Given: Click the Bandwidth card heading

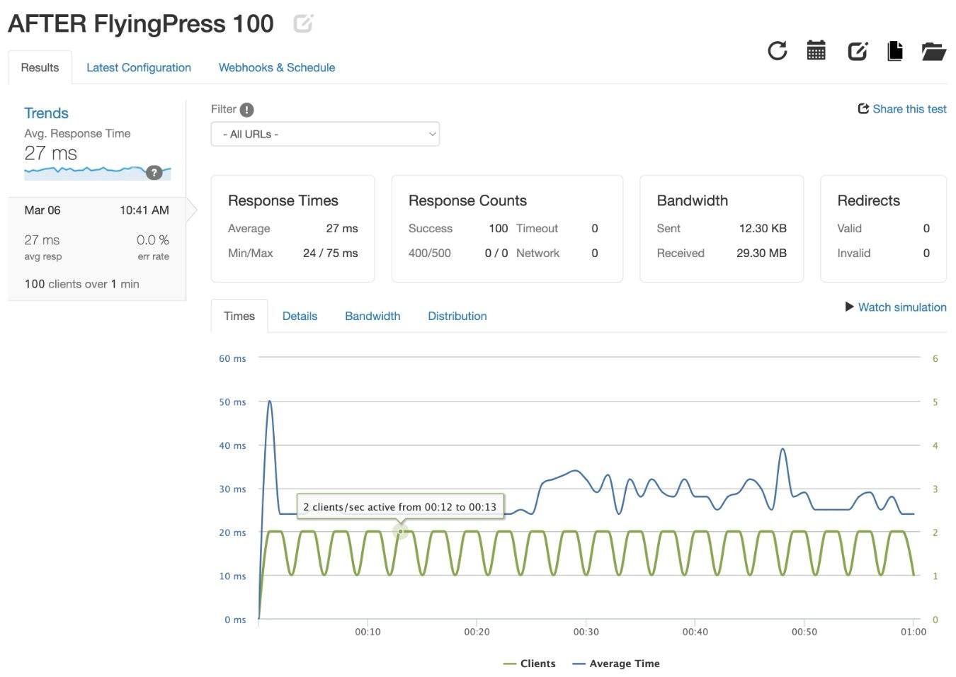Looking at the screenshot, I should pyautogui.click(x=692, y=200).
